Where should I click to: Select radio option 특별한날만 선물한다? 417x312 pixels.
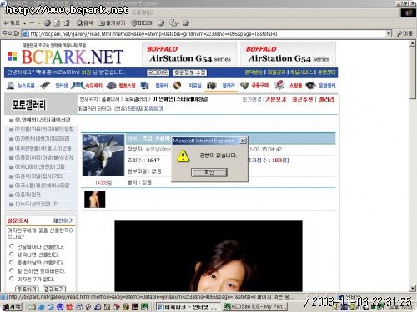coord(12,262)
